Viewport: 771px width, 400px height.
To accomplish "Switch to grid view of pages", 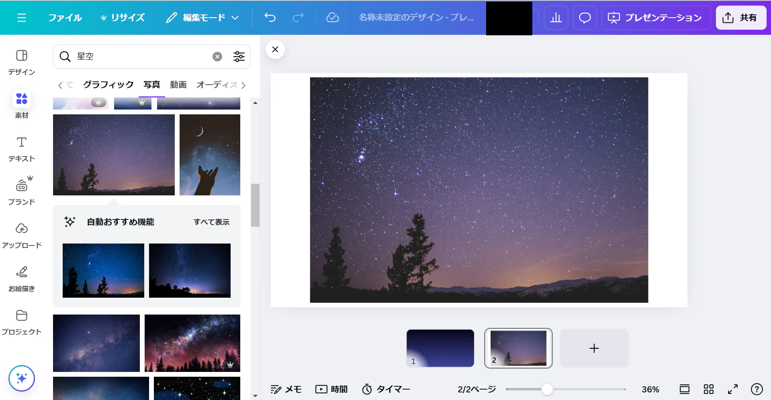I will click(709, 389).
